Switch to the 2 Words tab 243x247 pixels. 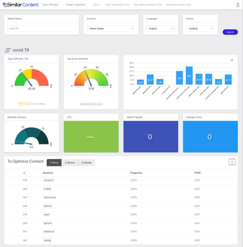tap(70, 162)
